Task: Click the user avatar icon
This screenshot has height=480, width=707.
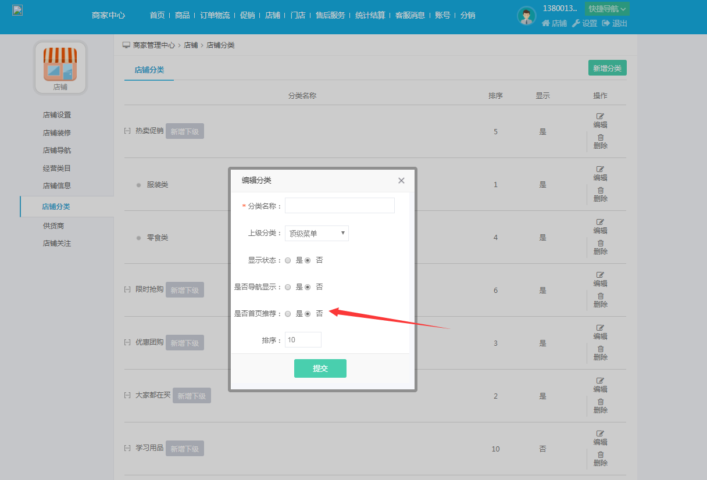Action: (526, 16)
